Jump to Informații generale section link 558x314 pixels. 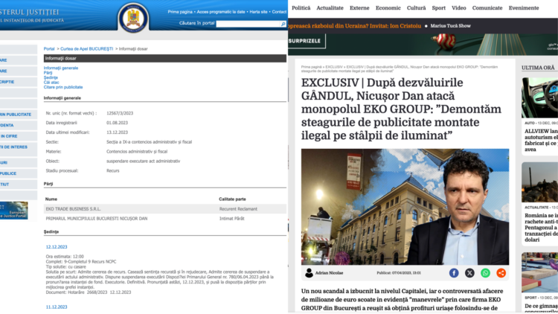pos(61,68)
